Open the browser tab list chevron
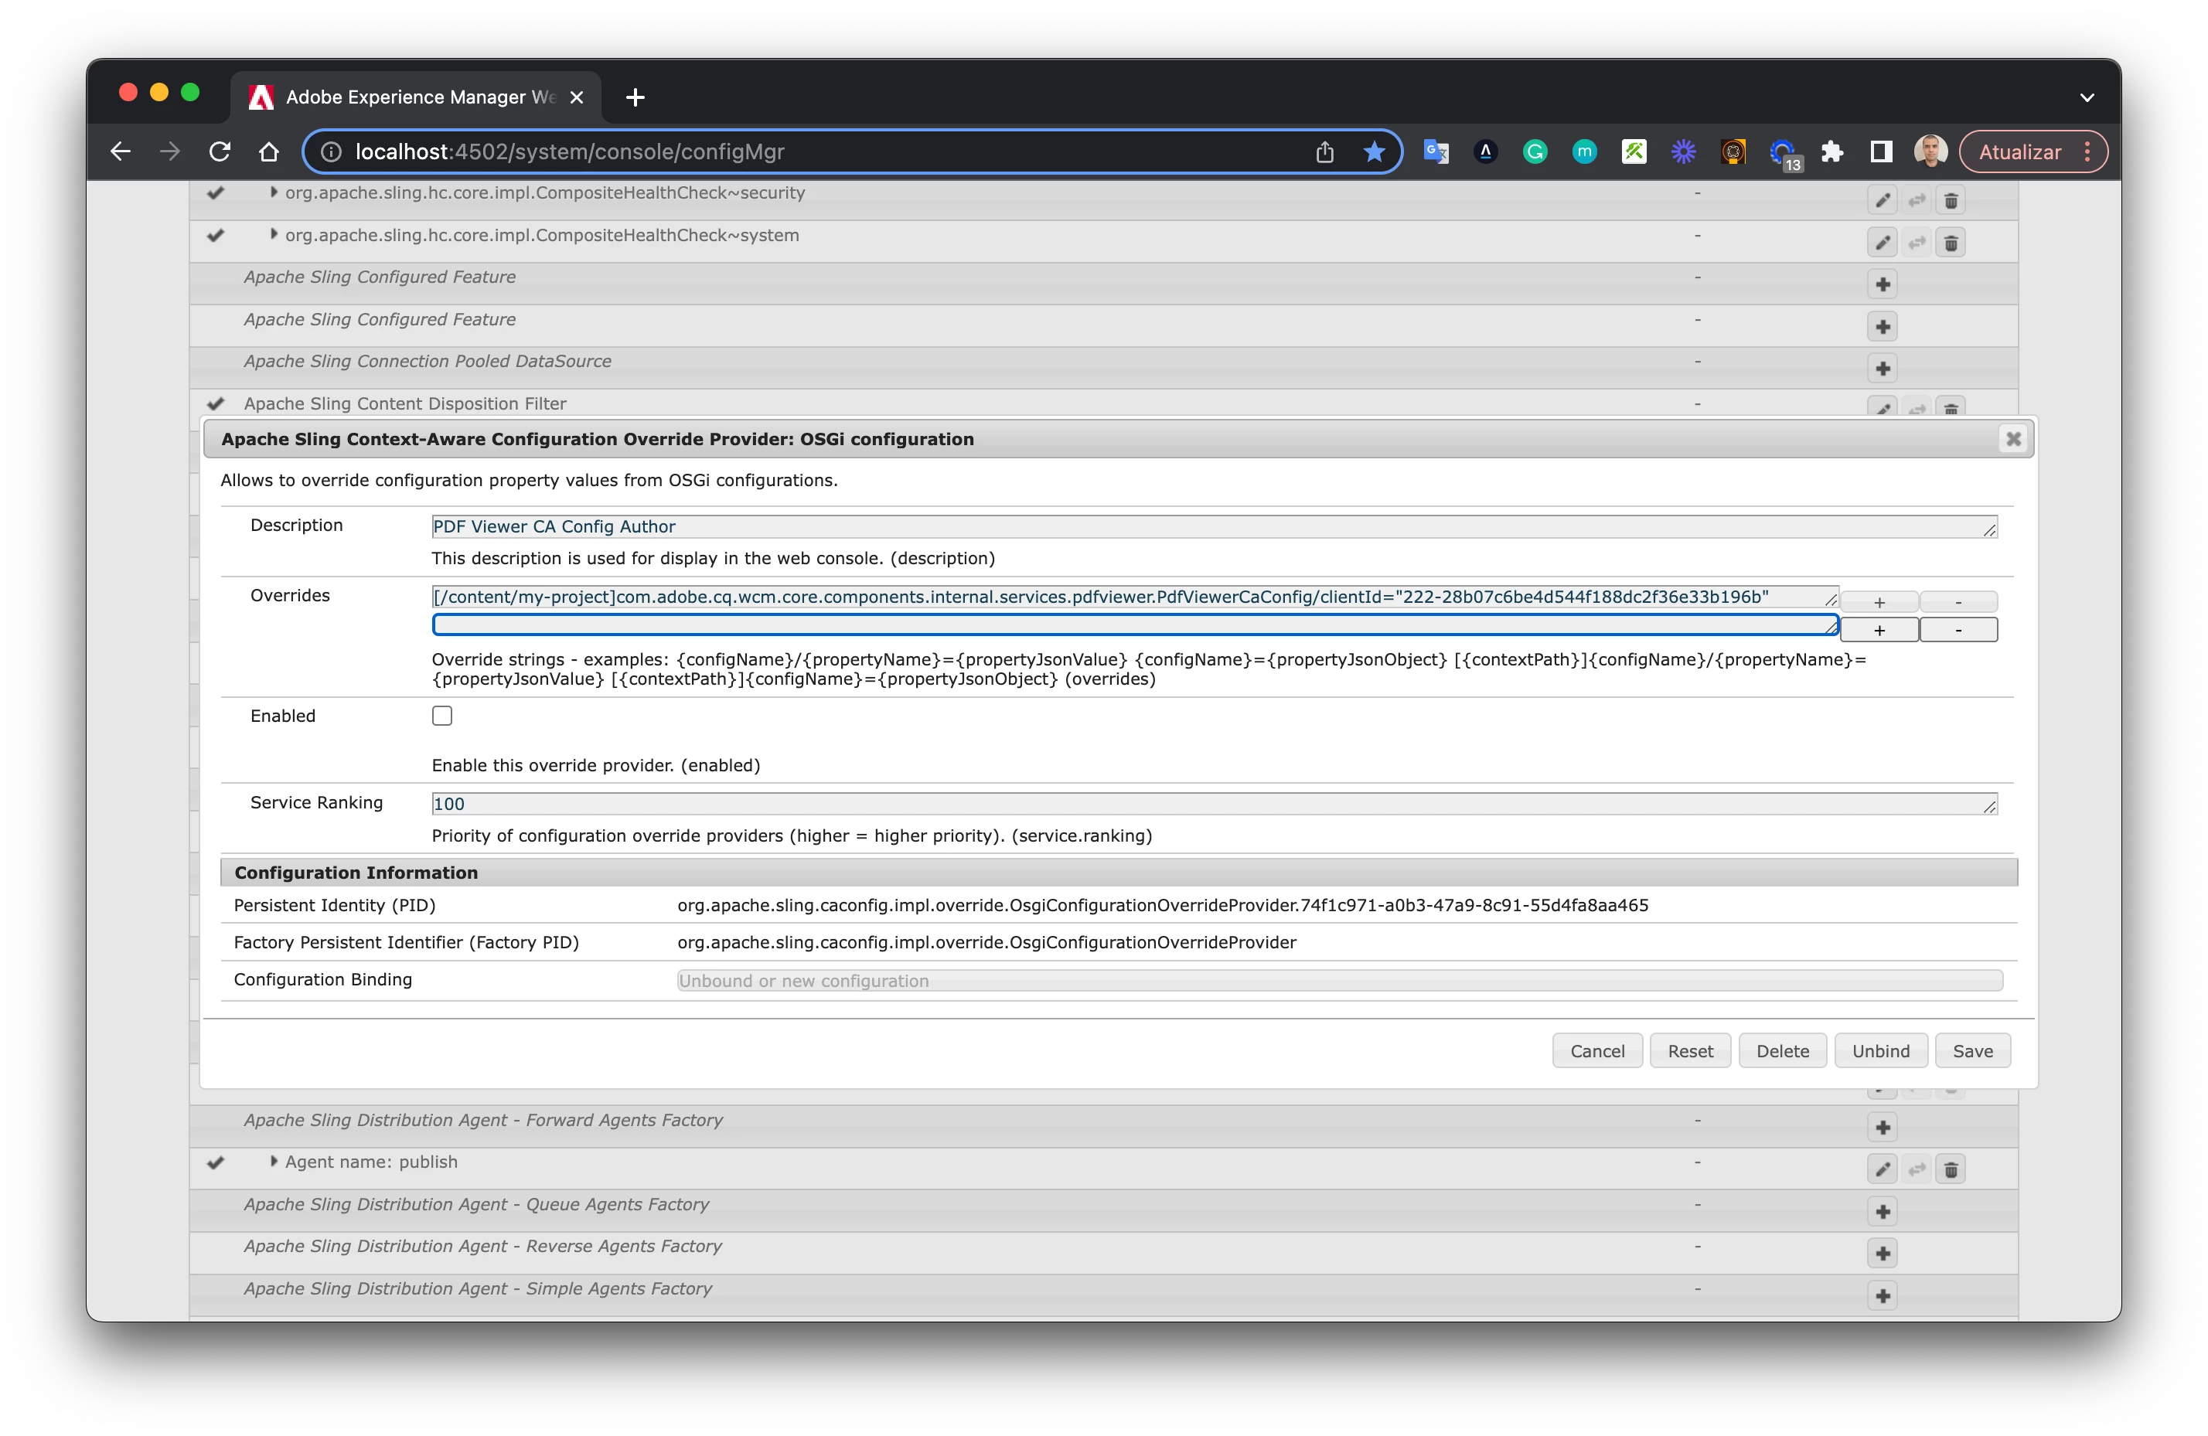 tap(2087, 97)
